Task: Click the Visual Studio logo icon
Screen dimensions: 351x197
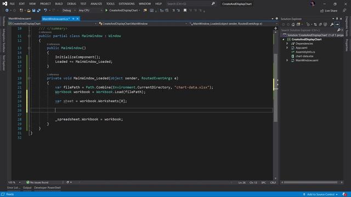Action: [x=5, y=4]
